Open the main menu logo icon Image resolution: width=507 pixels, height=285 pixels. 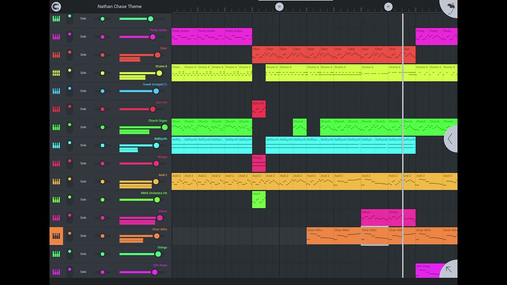coord(56,6)
